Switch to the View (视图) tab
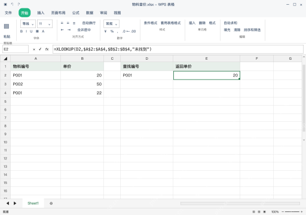 pos(117,13)
